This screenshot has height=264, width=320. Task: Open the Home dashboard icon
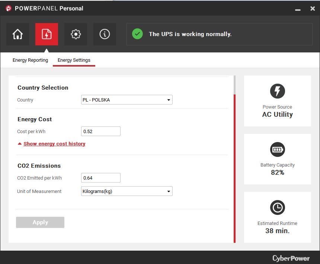pyautogui.click(x=17, y=34)
